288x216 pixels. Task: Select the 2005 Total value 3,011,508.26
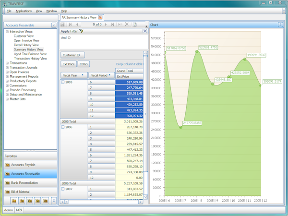click(x=129, y=121)
